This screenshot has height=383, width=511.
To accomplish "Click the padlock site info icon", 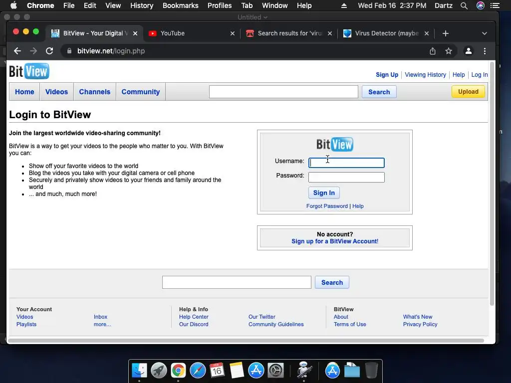I will point(69,51).
